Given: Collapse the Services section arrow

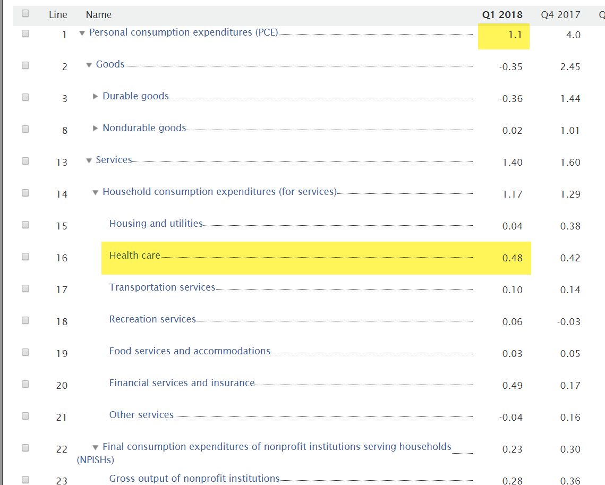Looking at the screenshot, I should click(x=89, y=160).
